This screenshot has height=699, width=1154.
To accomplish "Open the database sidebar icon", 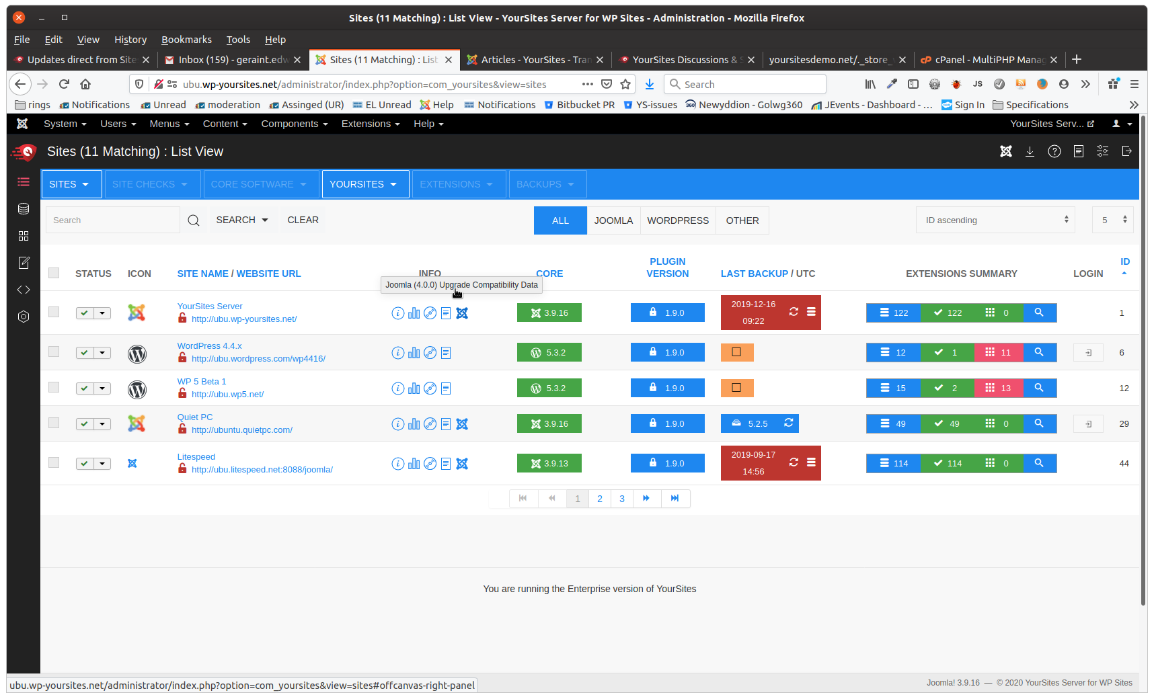I will 24,209.
